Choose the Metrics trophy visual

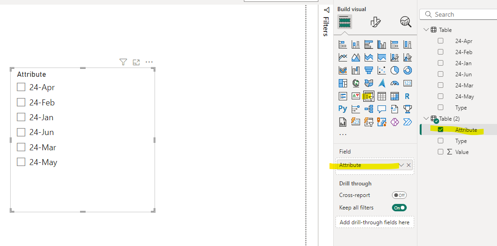(x=408, y=109)
